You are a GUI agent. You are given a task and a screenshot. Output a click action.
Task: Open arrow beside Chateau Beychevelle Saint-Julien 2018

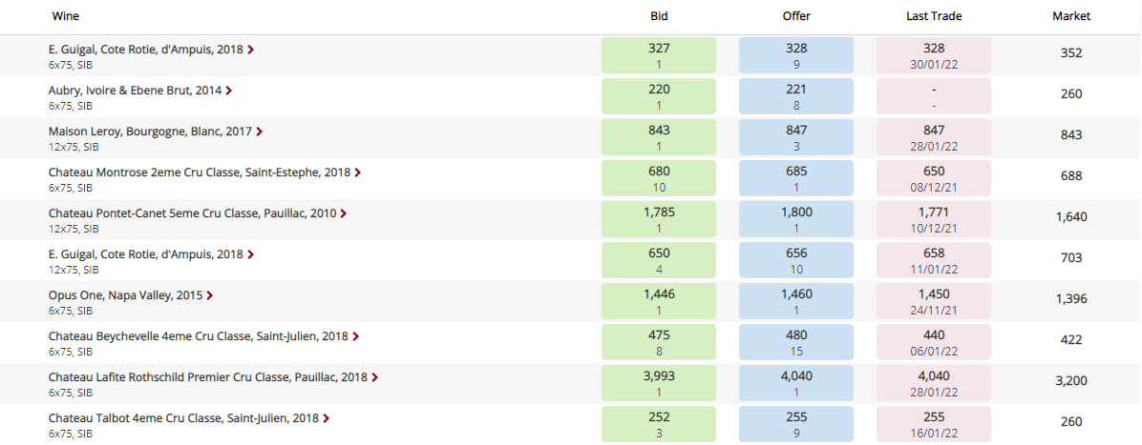[x=355, y=336]
